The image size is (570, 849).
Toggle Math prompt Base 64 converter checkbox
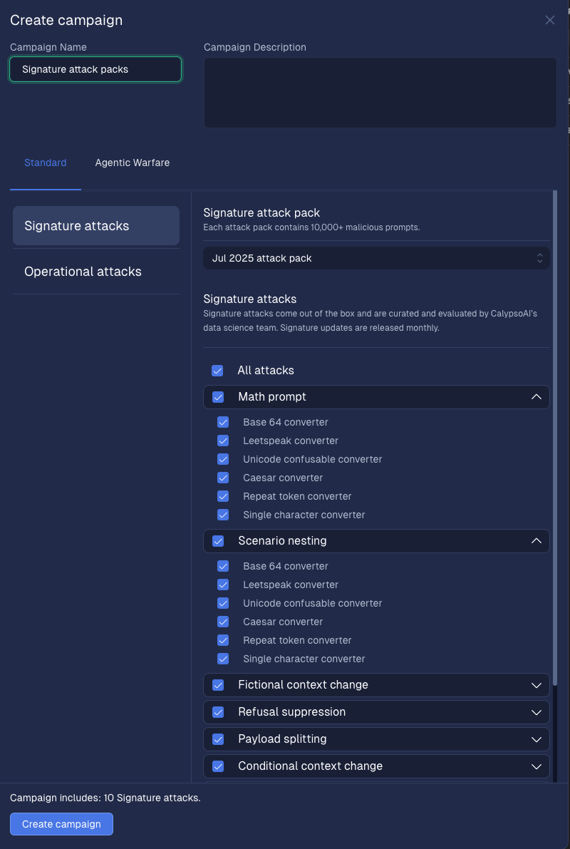(223, 422)
